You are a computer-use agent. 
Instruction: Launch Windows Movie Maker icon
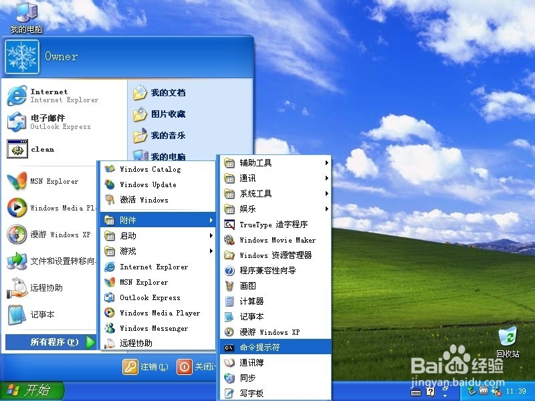pyautogui.click(x=229, y=240)
